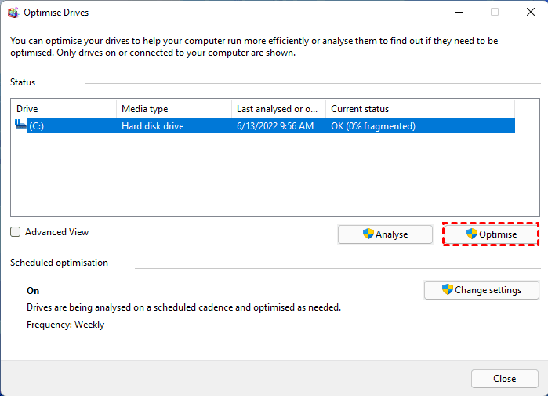Click the Close button at bottom
This screenshot has width=548, height=396.
click(x=504, y=379)
